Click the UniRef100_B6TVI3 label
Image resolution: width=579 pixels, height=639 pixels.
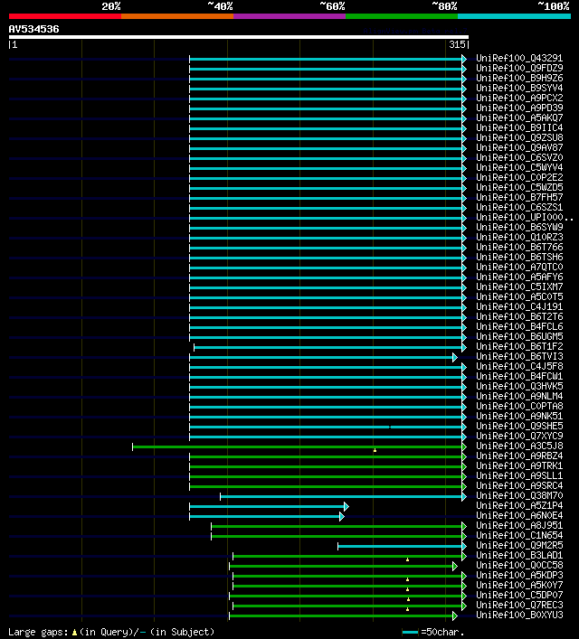(x=519, y=357)
